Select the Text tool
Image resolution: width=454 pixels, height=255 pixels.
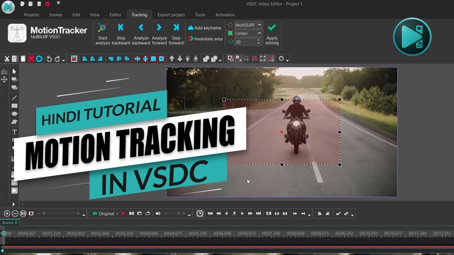[15, 132]
